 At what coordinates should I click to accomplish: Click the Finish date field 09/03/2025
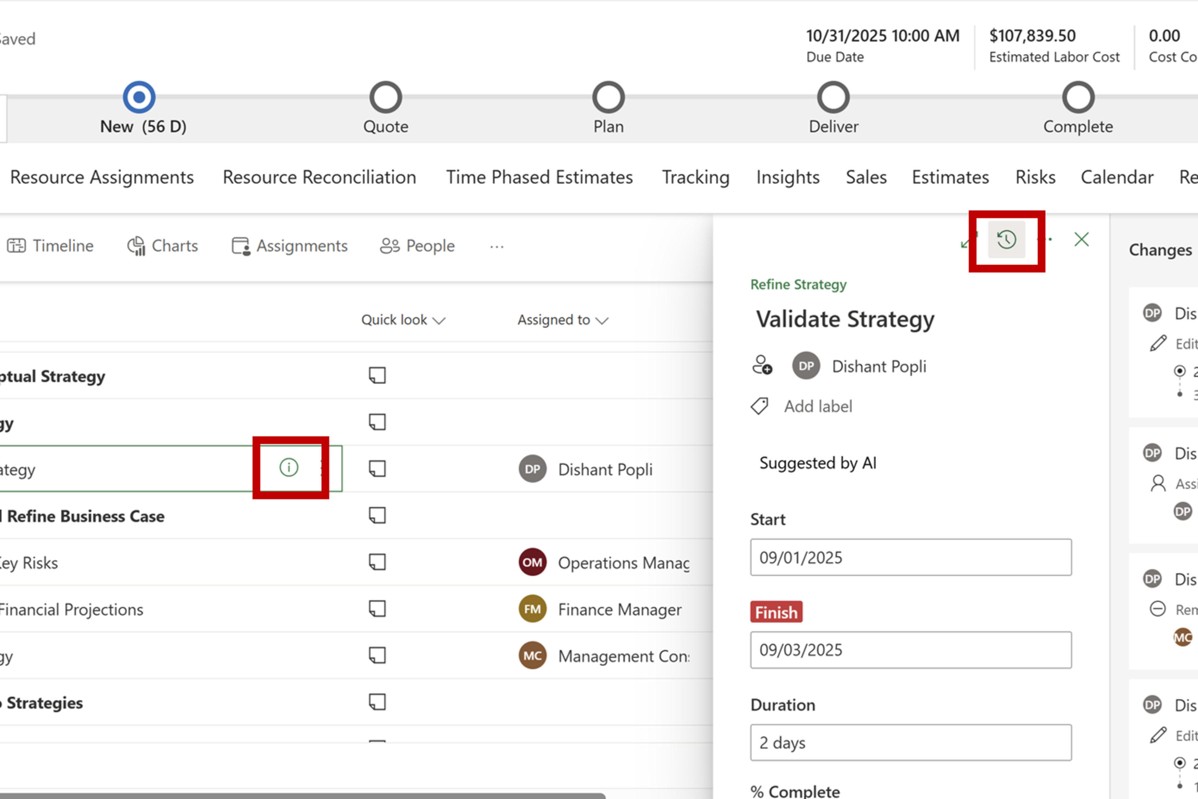click(911, 650)
